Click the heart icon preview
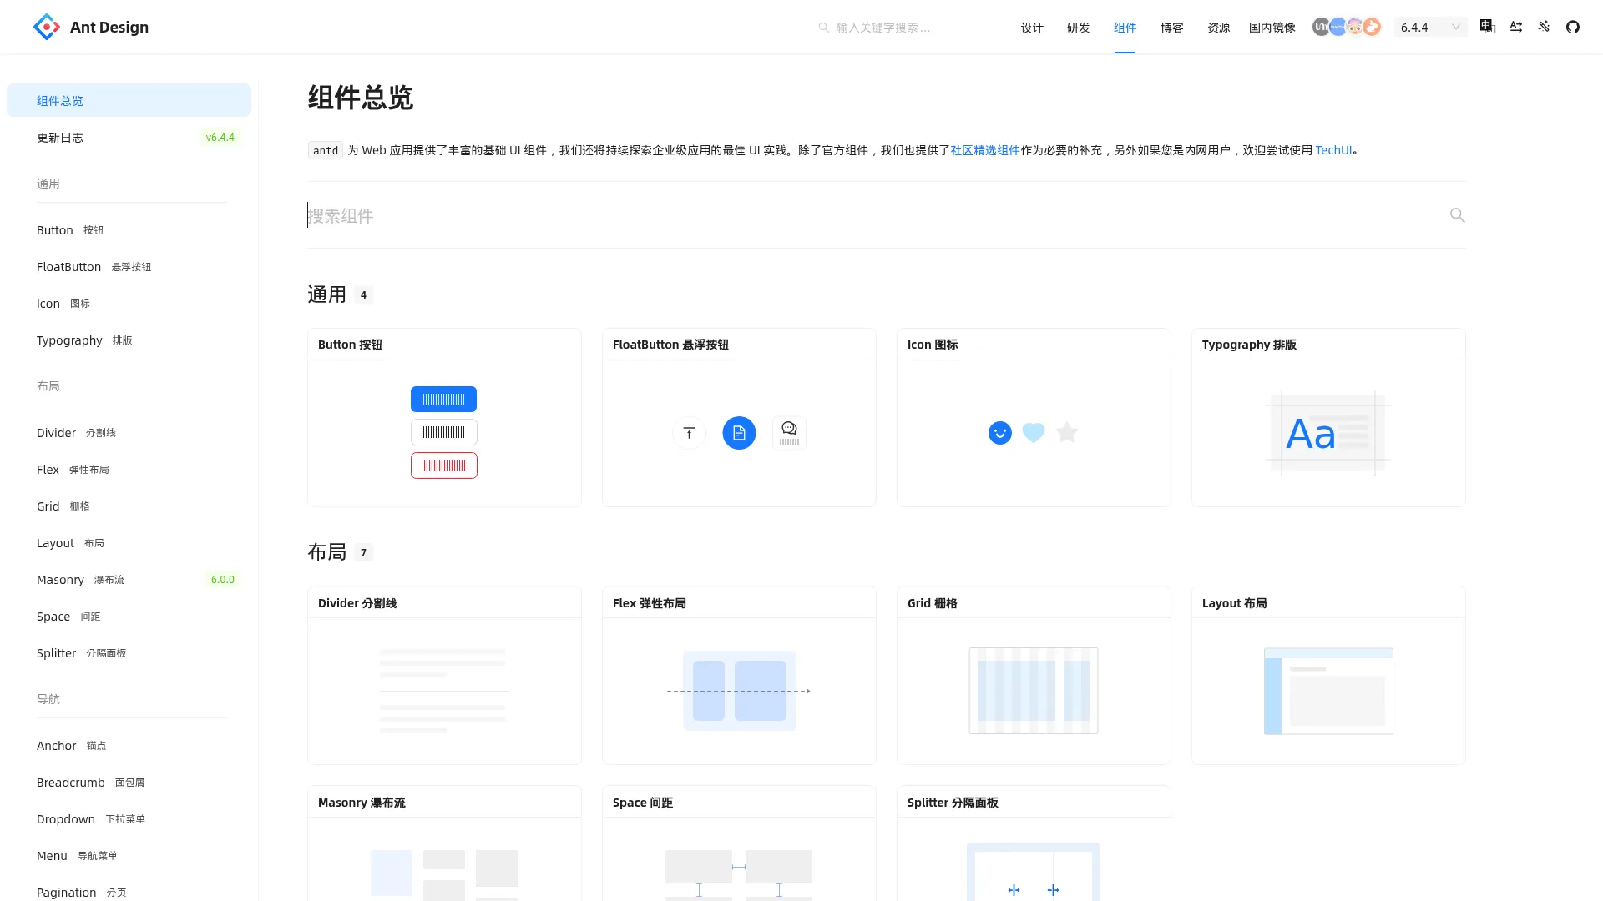Viewport: 1603px width, 901px height. click(x=1034, y=433)
